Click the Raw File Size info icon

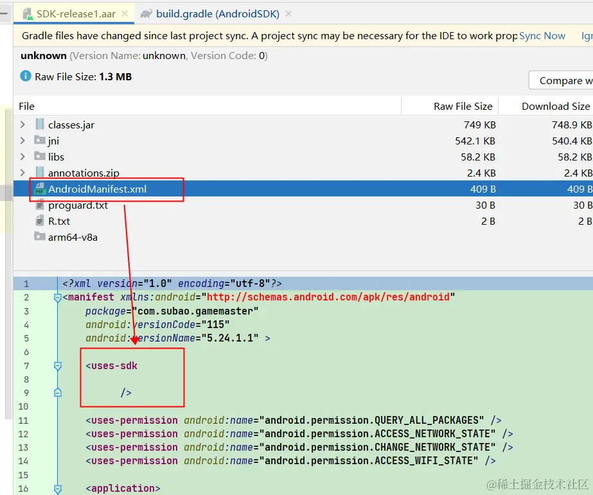pyautogui.click(x=25, y=76)
